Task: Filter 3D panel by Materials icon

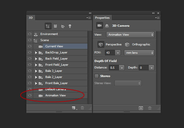Action: click(63, 26)
